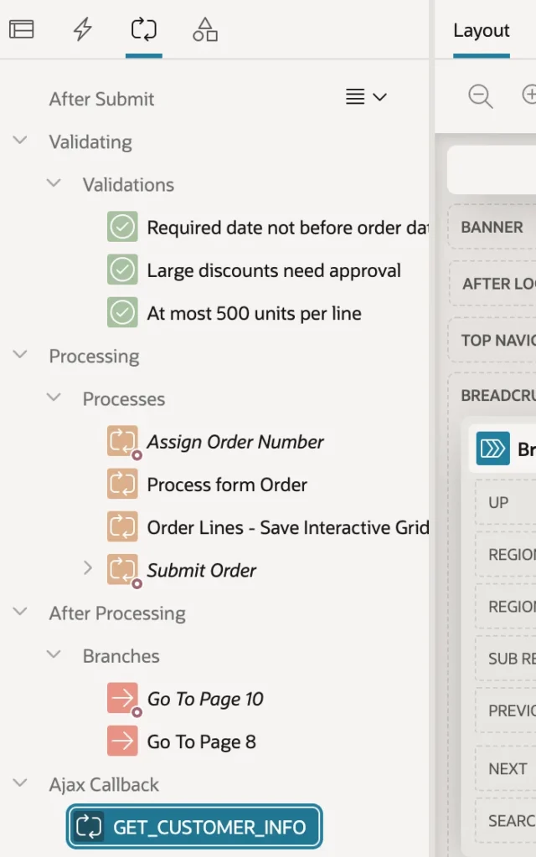Click the Branches tree label
The image size is (536, 857).
pos(121,656)
